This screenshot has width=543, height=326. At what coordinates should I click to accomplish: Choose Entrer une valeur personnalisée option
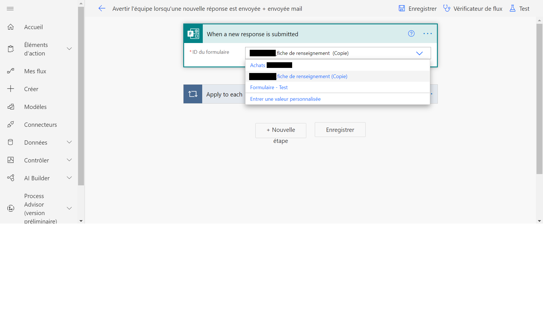click(285, 99)
